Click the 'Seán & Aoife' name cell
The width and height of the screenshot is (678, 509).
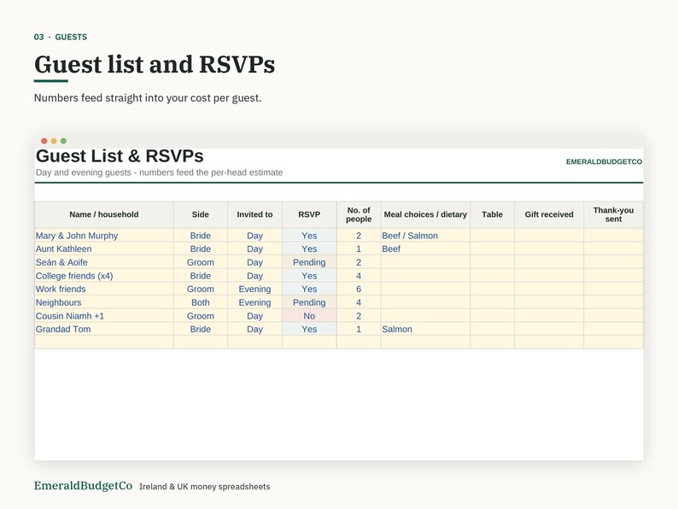pos(104,262)
